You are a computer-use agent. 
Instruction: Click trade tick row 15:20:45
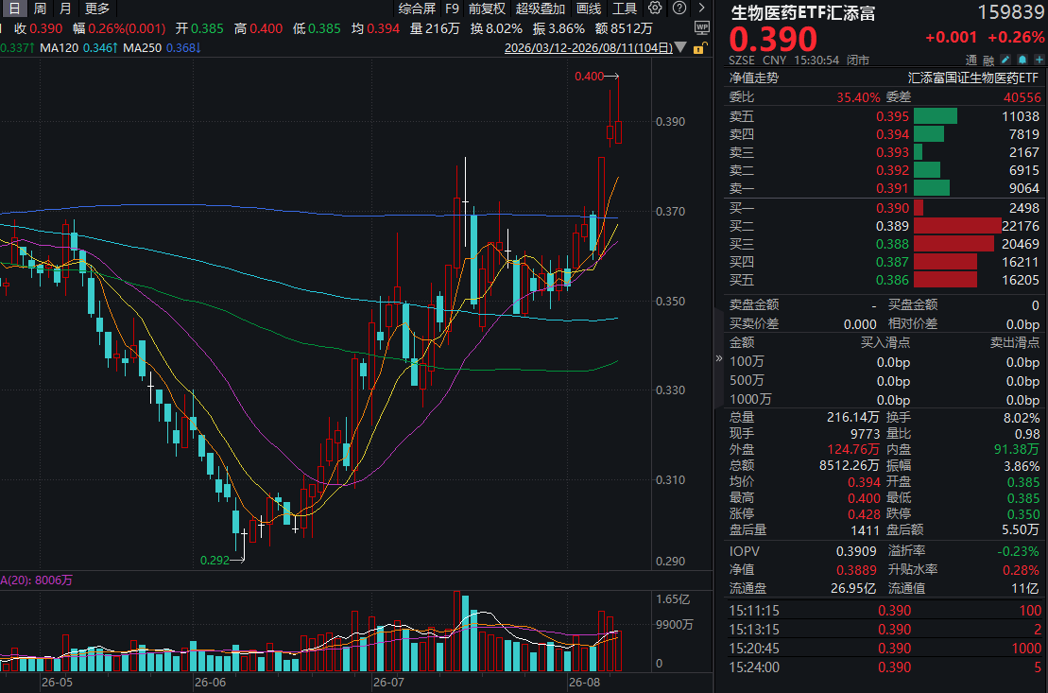coord(885,649)
